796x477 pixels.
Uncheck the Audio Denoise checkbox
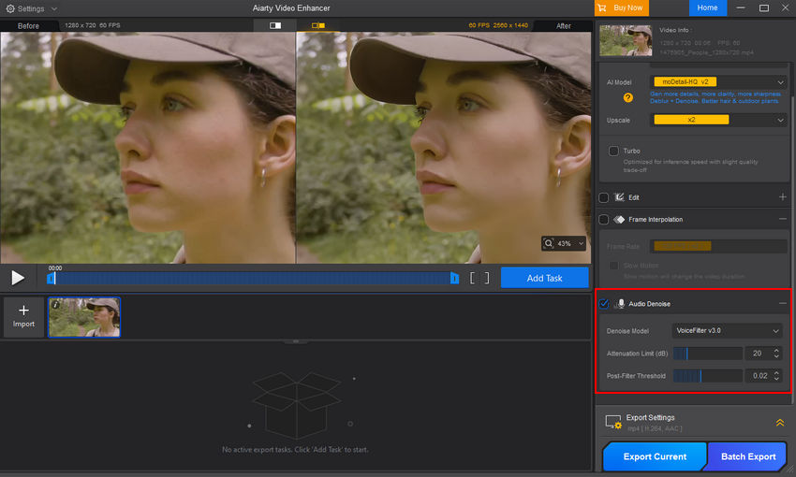click(604, 304)
